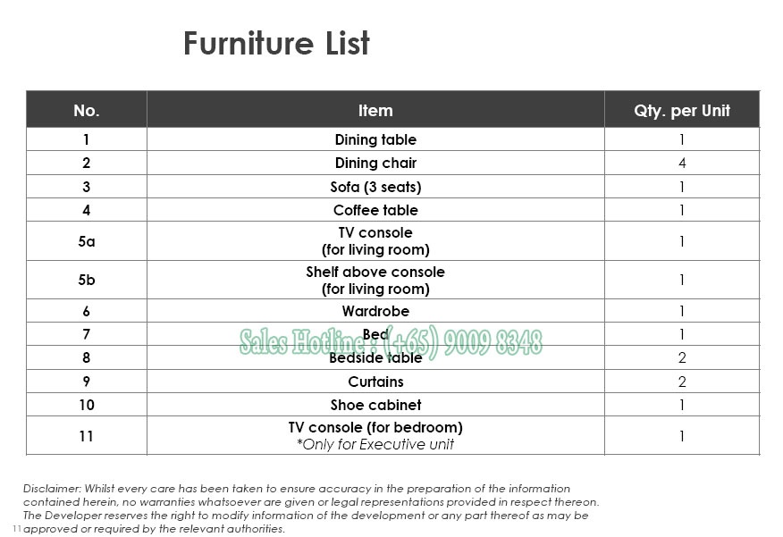Image resolution: width=783 pixels, height=537 pixels.
Task: Click quantity 4 for Dining chair
Action: pos(682,163)
